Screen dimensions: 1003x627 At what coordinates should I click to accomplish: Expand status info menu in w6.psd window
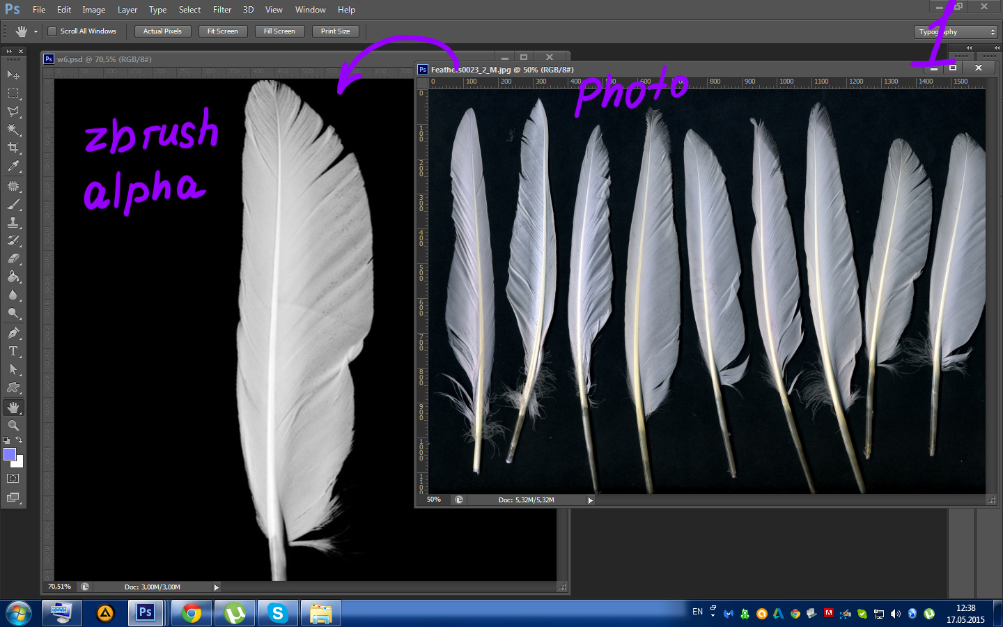[216, 587]
